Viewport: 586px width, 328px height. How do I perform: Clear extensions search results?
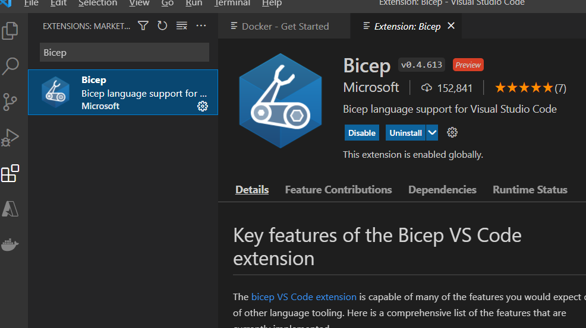182,26
